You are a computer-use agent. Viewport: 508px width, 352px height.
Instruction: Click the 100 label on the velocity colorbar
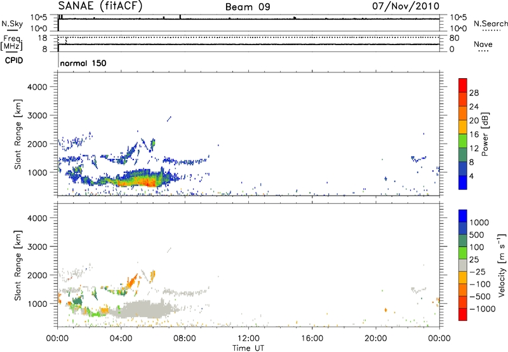click(x=477, y=247)
